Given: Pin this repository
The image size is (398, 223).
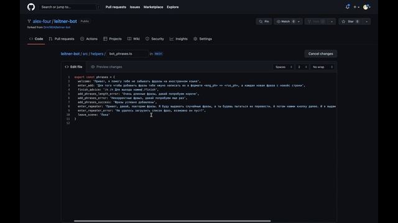Looking at the screenshot, I should (264, 22).
